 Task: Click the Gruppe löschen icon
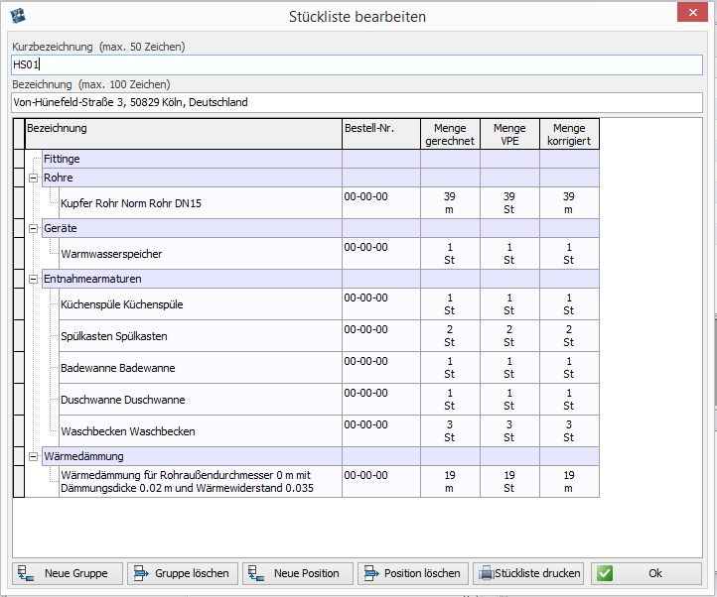(x=141, y=573)
